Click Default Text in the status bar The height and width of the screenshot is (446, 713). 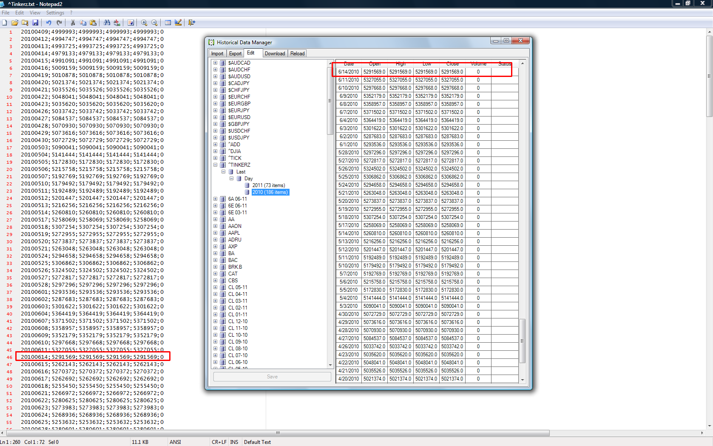coord(257,442)
